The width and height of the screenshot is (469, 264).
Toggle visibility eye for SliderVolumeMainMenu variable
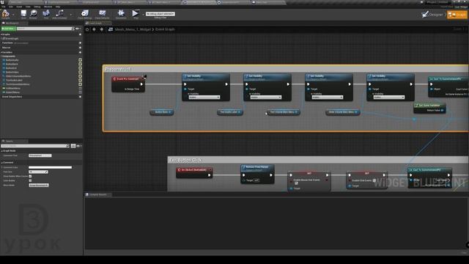point(80,76)
